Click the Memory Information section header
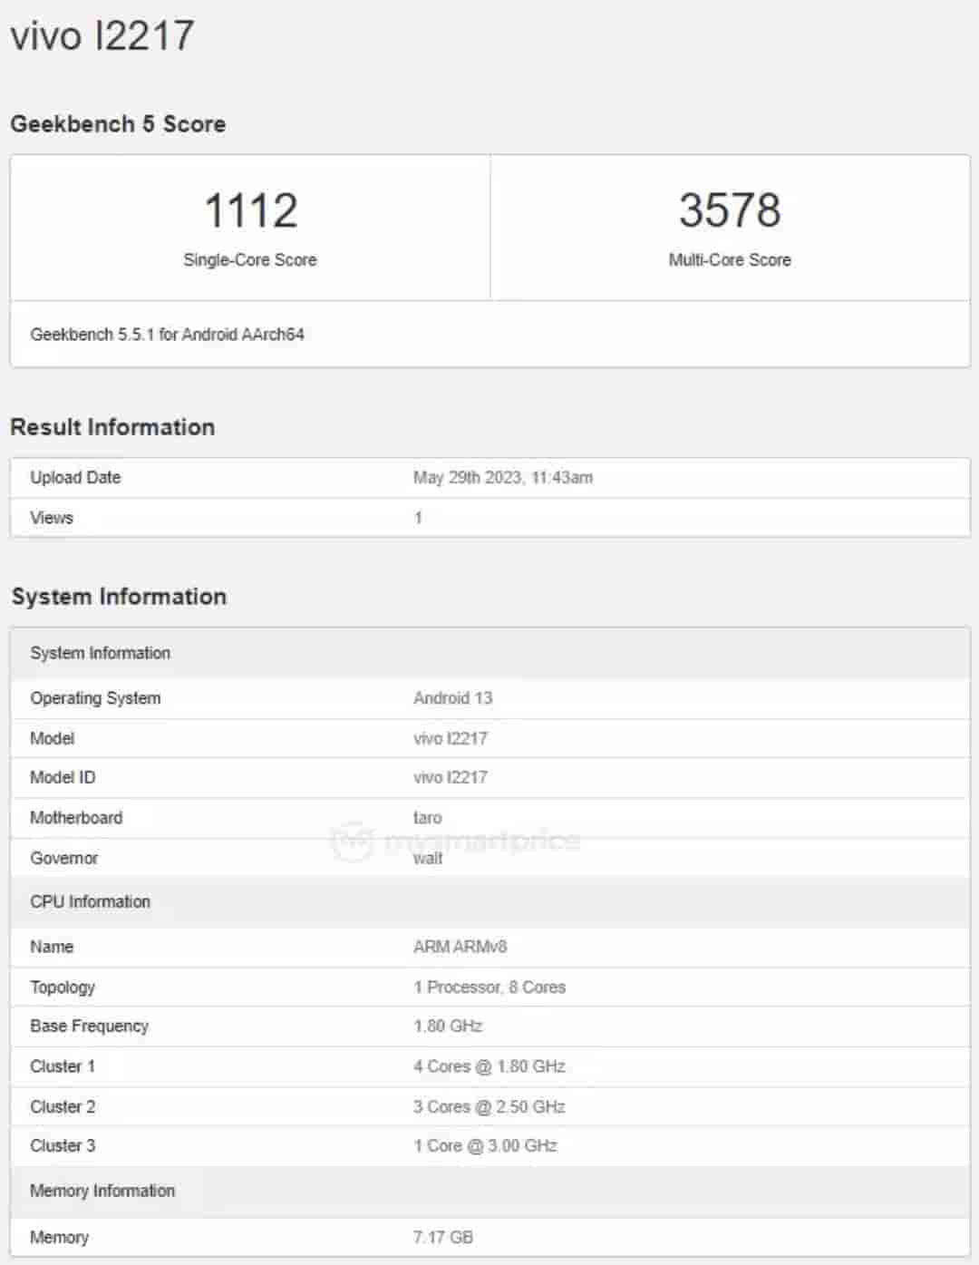Viewport: 979px width, 1265px height. [x=102, y=1191]
